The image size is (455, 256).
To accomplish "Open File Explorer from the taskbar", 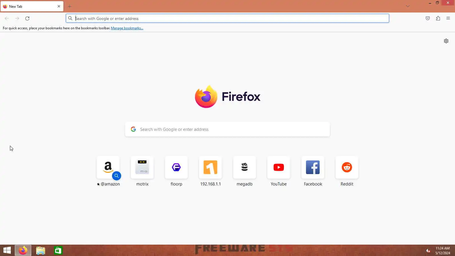I will (x=41, y=250).
